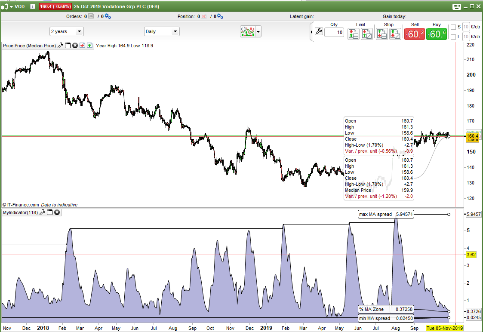Click the min MA spread value label

386,318
